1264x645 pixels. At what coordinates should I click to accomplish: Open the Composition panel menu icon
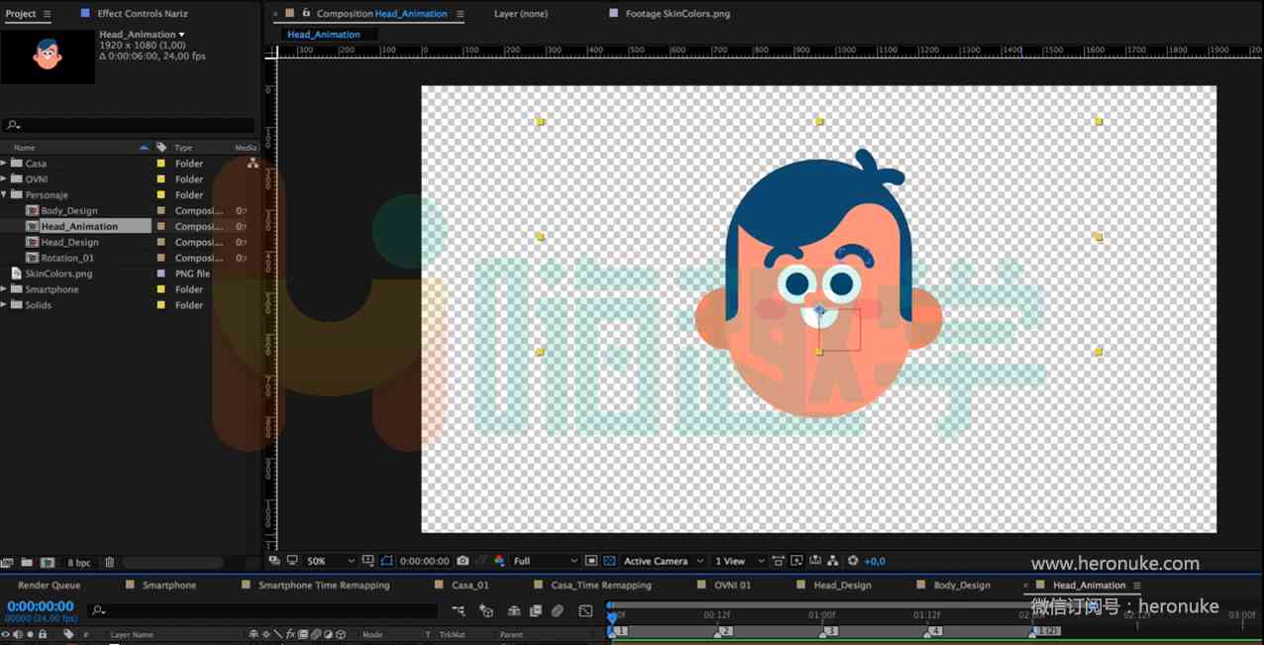pyautogui.click(x=460, y=14)
